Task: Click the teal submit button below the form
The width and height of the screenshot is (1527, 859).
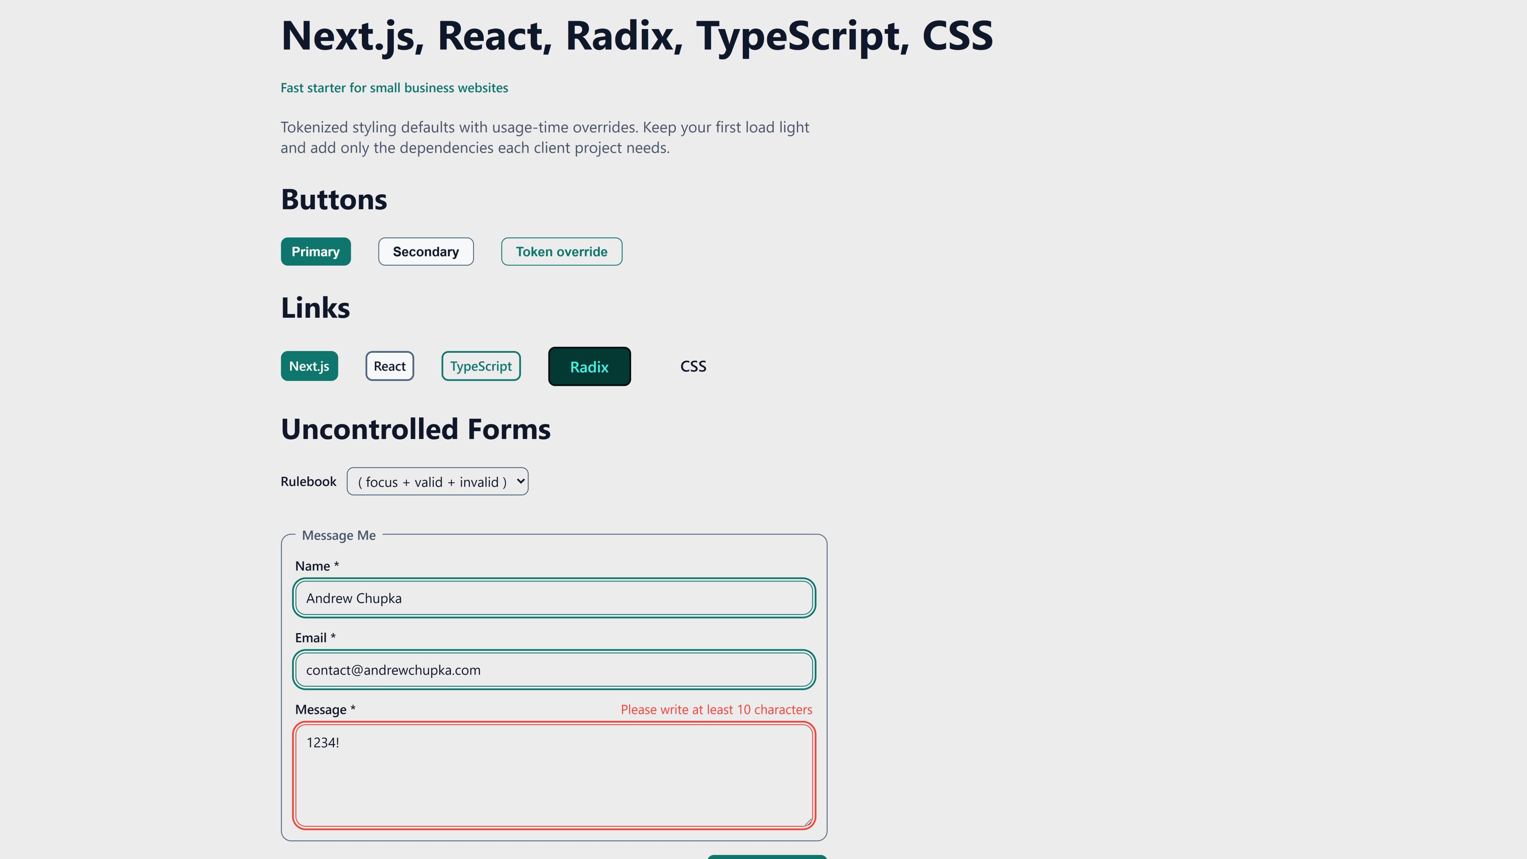Action: tap(767, 857)
